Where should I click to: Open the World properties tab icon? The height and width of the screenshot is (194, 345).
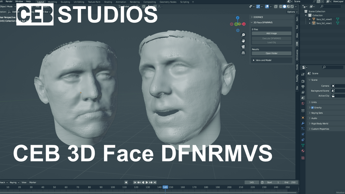click(x=303, y=103)
